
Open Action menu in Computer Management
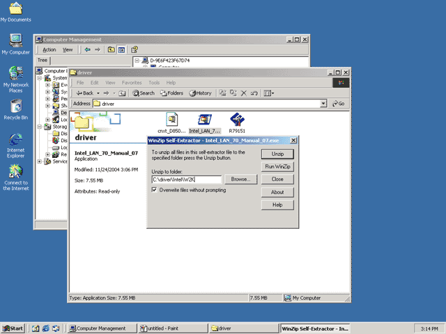click(49, 49)
